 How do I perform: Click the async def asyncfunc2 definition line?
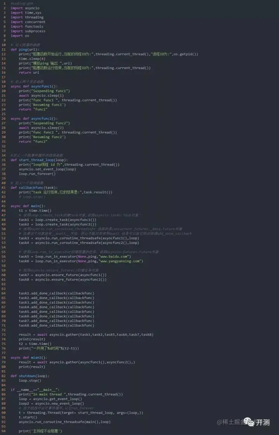click(34, 118)
